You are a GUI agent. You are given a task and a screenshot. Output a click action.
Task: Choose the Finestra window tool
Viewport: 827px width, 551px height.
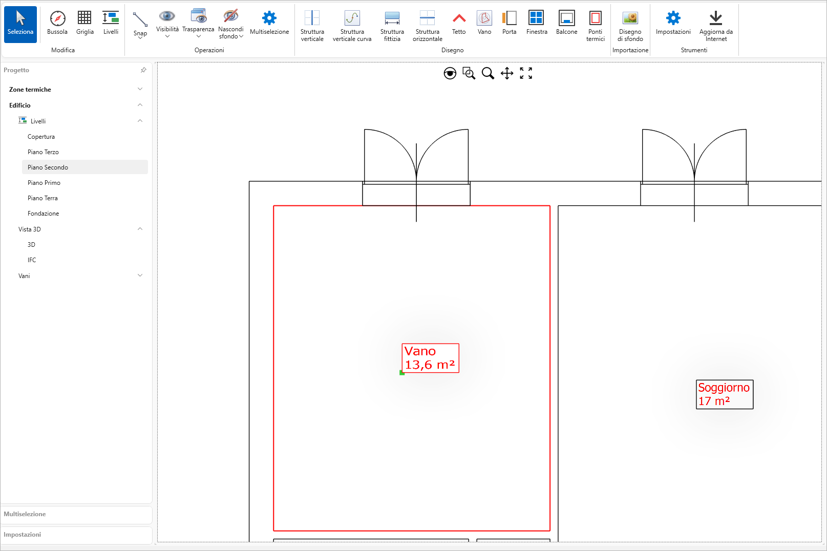point(536,24)
